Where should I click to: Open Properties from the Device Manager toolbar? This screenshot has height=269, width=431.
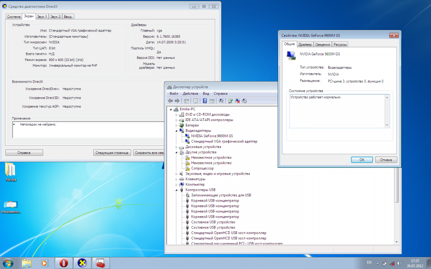coord(196,101)
